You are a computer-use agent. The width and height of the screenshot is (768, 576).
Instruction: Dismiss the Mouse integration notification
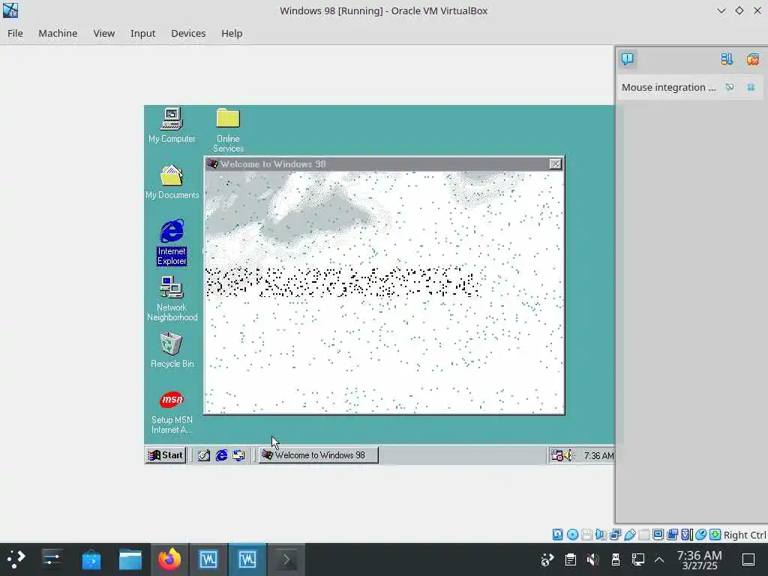pyautogui.click(x=751, y=87)
